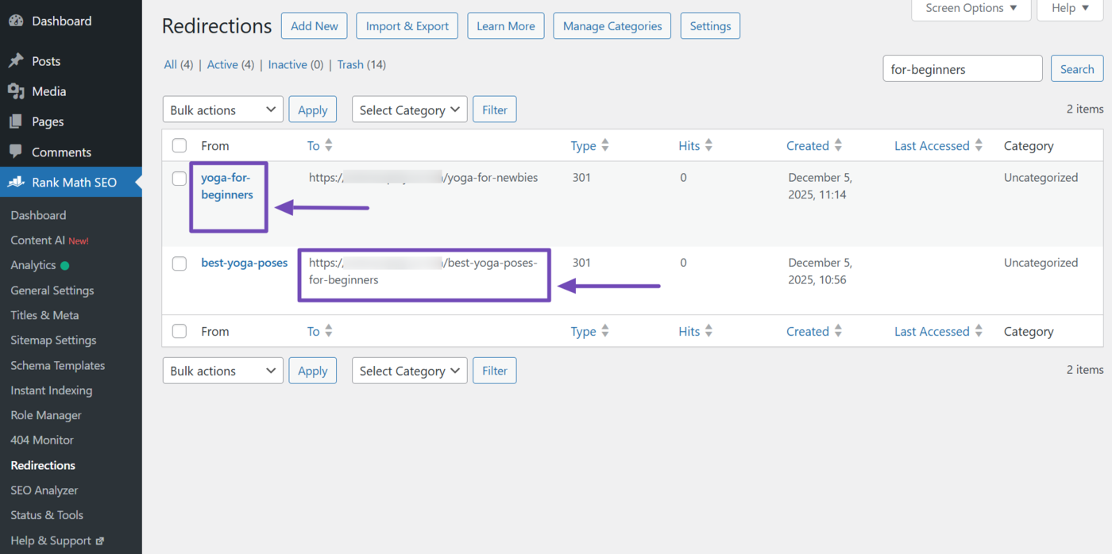Screen dimensions: 1112x554
Task: Check the select-all checkbox in table header
Action: pos(179,145)
